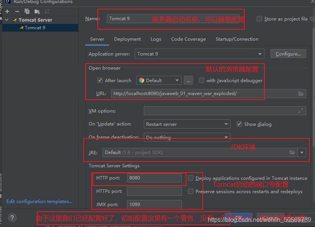The width and height of the screenshot is (315, 227).
Task: Select Tomcat 9 configuration in tree
Action: 40,28
